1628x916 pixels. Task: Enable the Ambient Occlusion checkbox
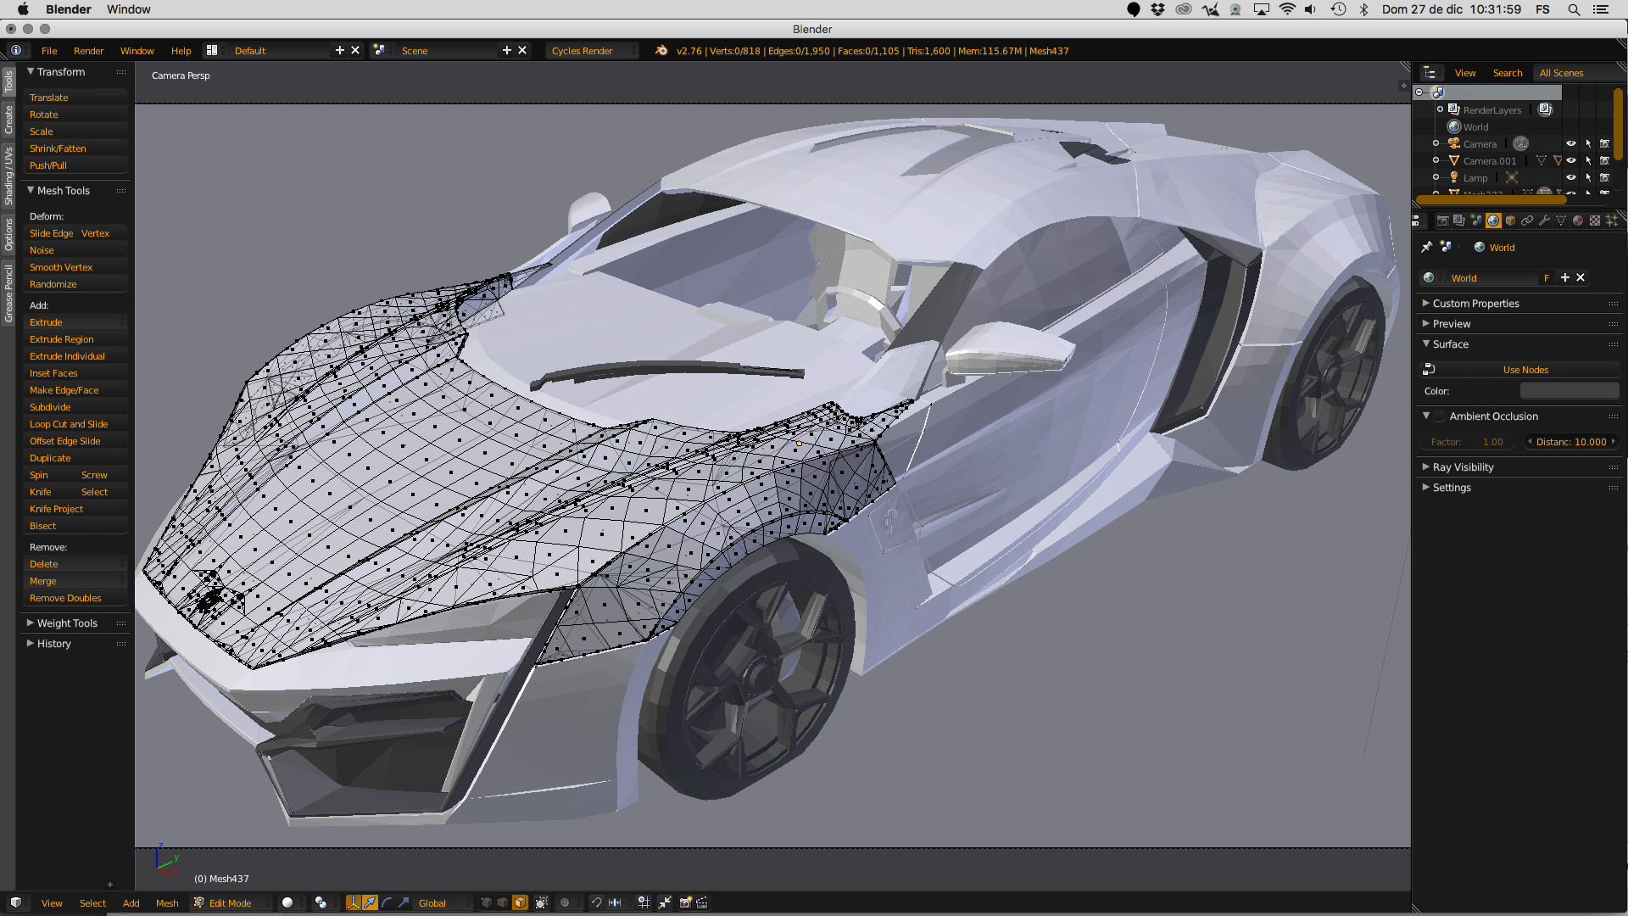tap(1440, 416)
